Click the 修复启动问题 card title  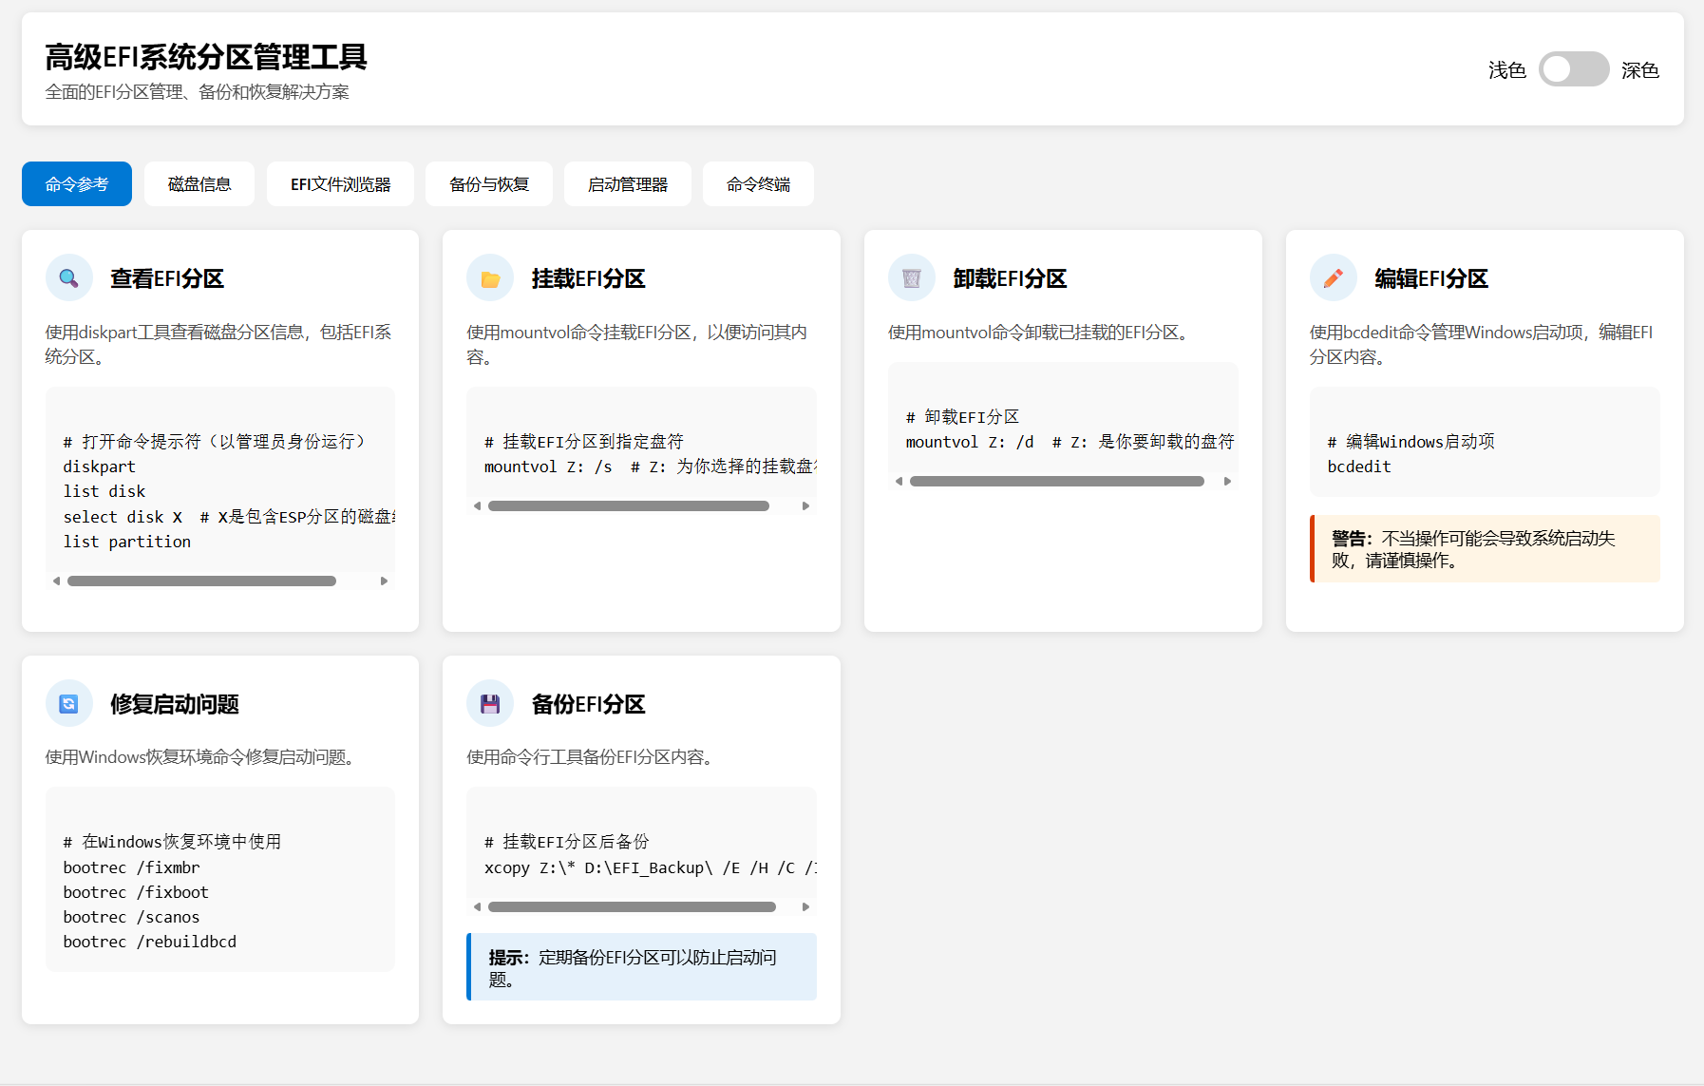coord(175,704)
